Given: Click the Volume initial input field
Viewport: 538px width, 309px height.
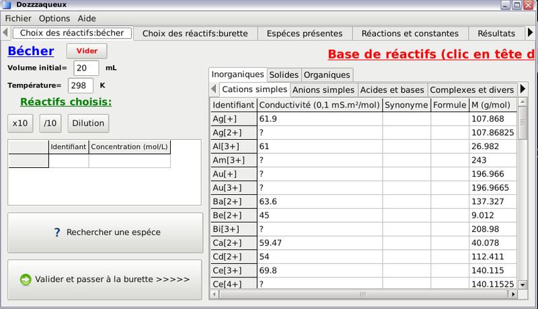Looking at the screenshot, I should point(86,68).
